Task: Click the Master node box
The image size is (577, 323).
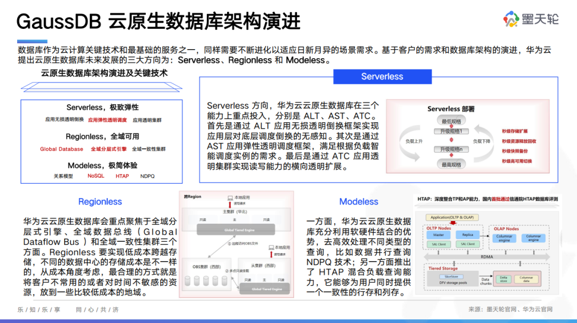Action: point(438,235)
